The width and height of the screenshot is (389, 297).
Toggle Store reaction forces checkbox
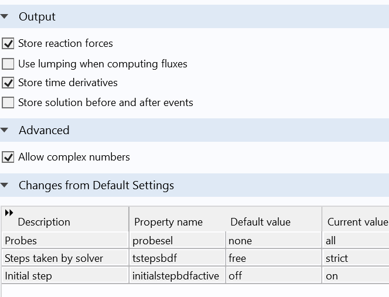pyautogui.click(x=8, y=43)
